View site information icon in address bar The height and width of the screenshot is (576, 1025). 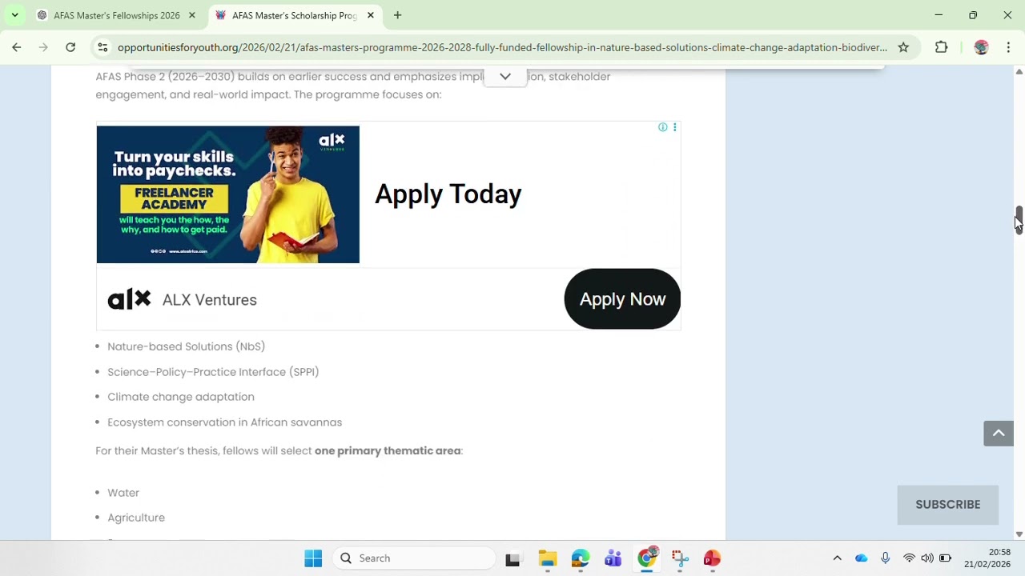(x=102, y=47)
